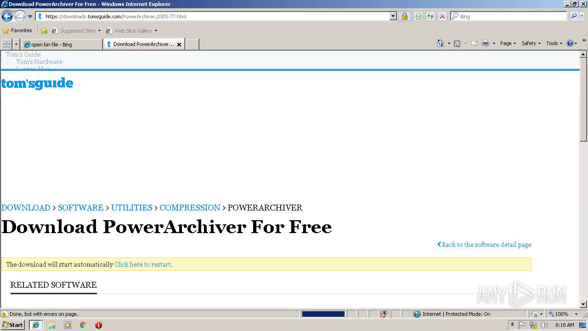Click the Read Mail icon
This screenshot has height=331, width=588.
coord(475,43)
